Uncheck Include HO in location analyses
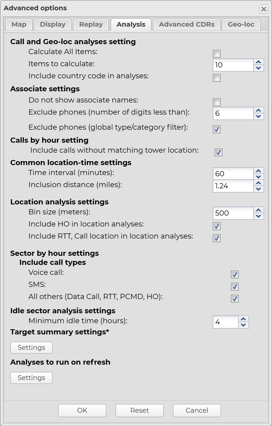The width and height of the screenshot is (272, 426). 217,226
